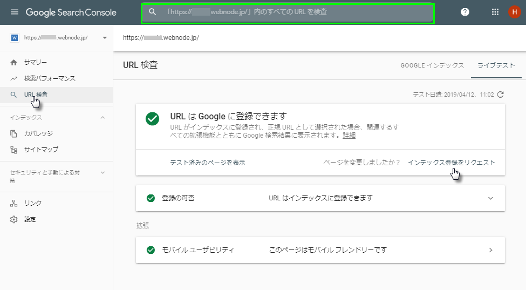This screenshot has width=526, height=290.
Task: Refresh the live test with reload icon
Action: tap(501, 95)
